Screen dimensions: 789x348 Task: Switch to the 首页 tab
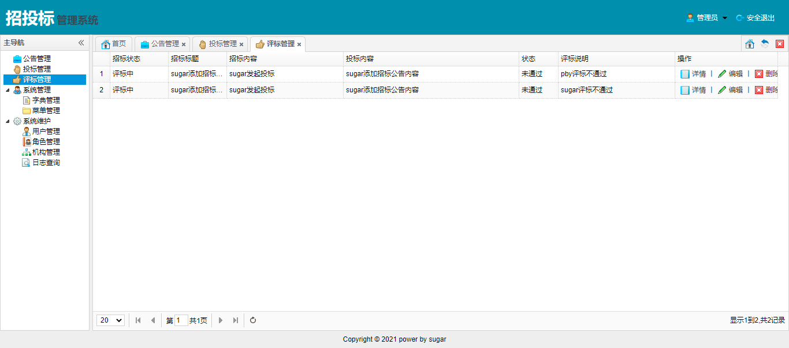pyautogui.click(x=114, y=44)
